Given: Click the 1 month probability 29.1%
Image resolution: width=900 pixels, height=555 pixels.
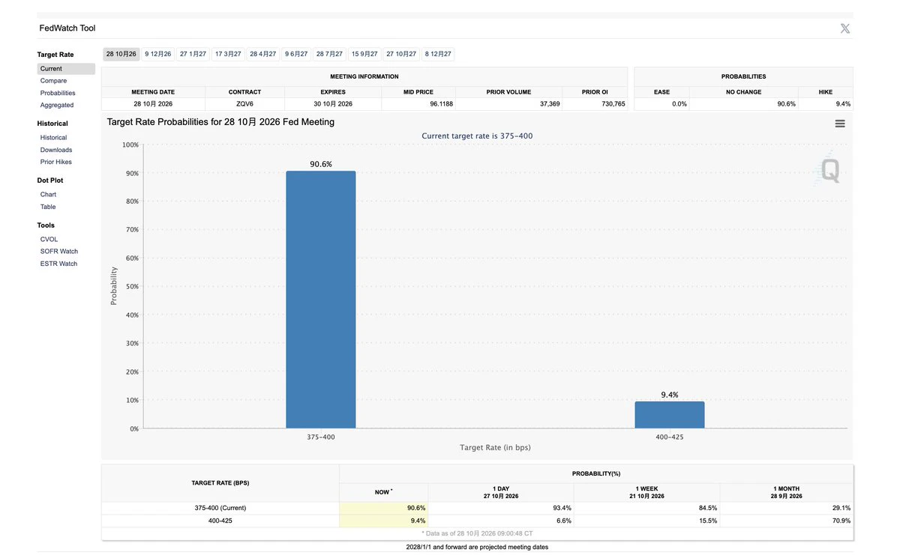Looking at the screenshot, I should pos(841,508).
